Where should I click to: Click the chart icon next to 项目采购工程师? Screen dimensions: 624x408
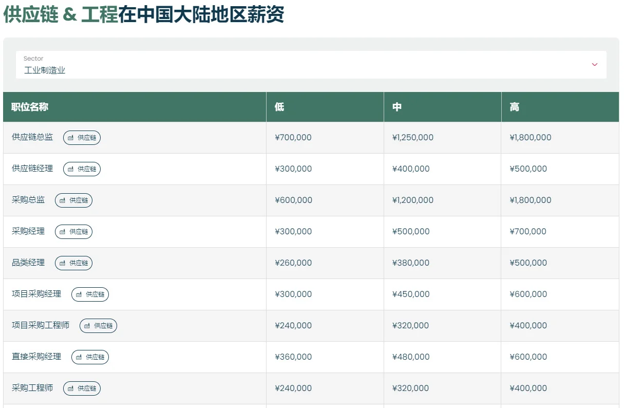tap(87, 325)
